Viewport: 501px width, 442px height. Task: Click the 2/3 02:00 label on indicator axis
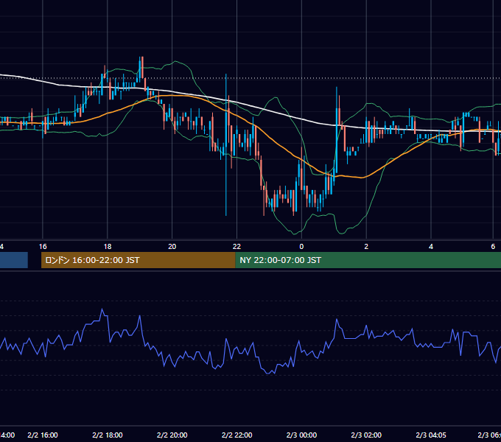pyautogui.click(x=366, y=435)
